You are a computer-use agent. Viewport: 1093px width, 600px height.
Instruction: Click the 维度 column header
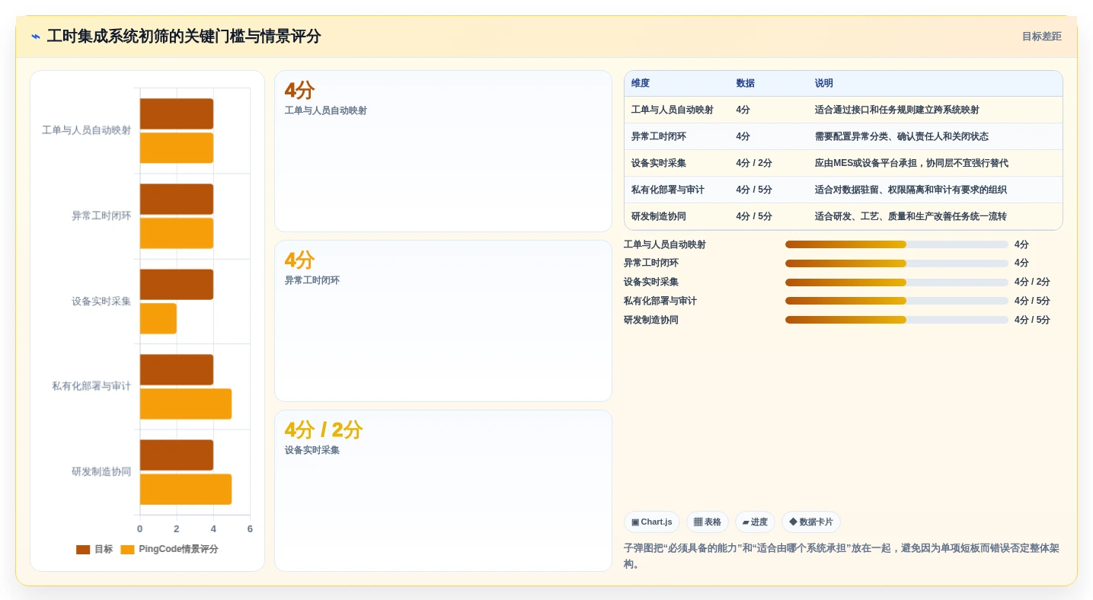tap(641, 84)
